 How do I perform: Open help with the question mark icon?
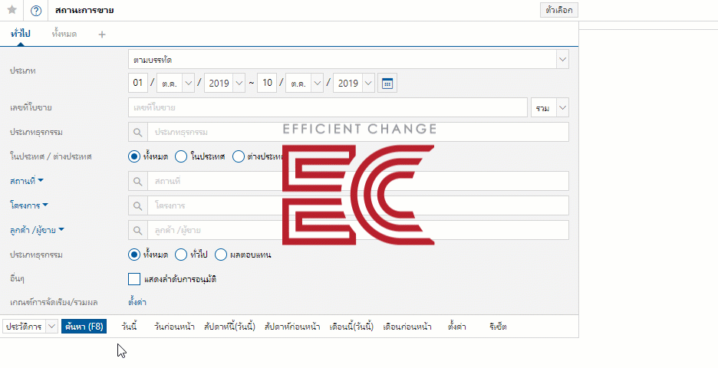click(36, 11)
